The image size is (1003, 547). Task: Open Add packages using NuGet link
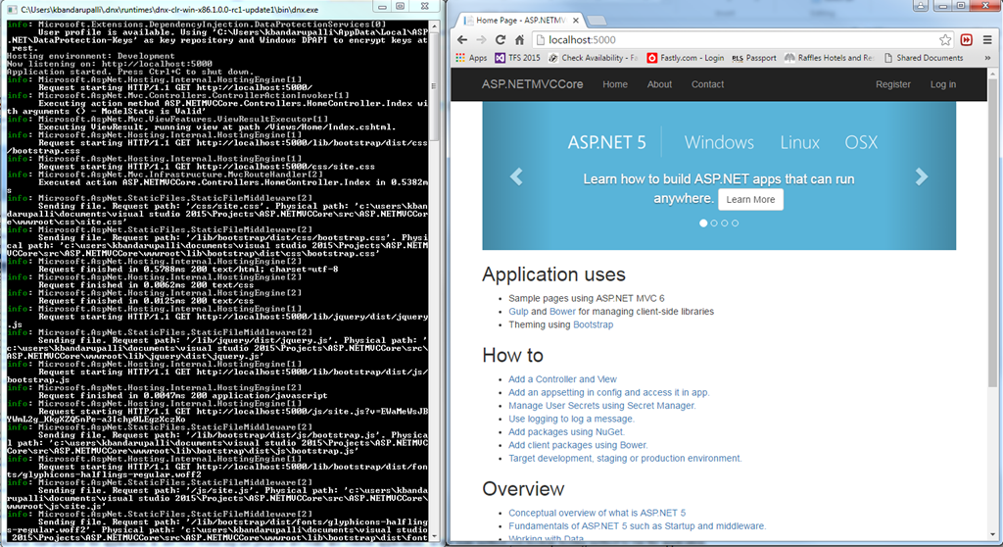coord(566,431)
